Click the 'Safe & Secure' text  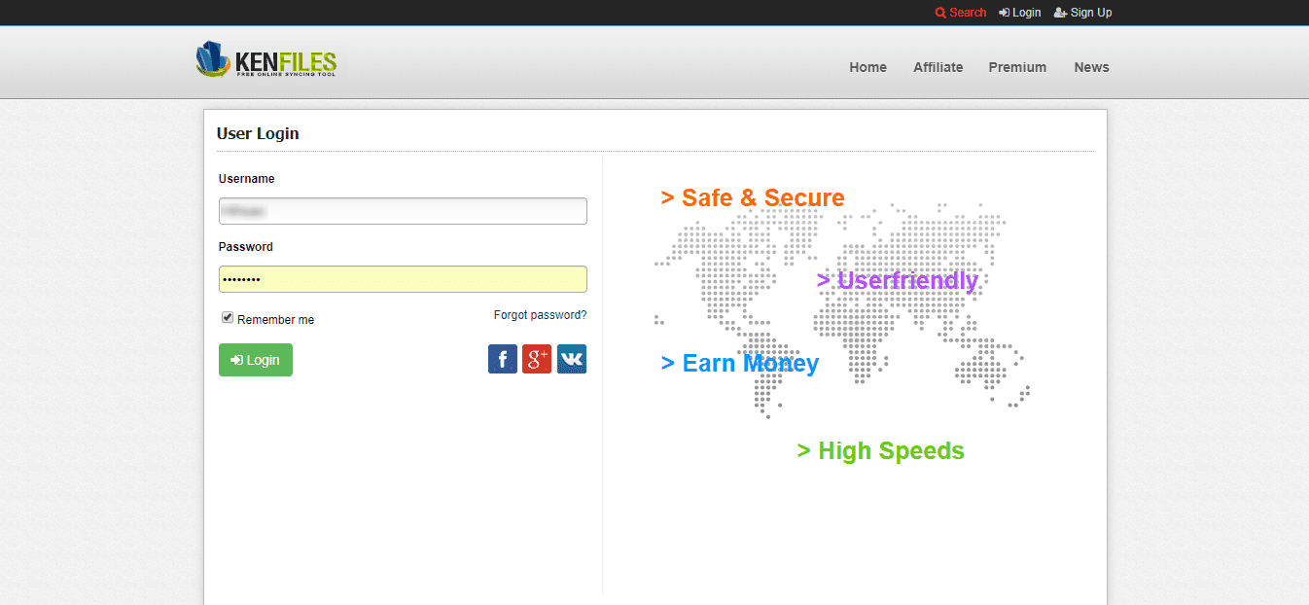(x=753, y=197)
